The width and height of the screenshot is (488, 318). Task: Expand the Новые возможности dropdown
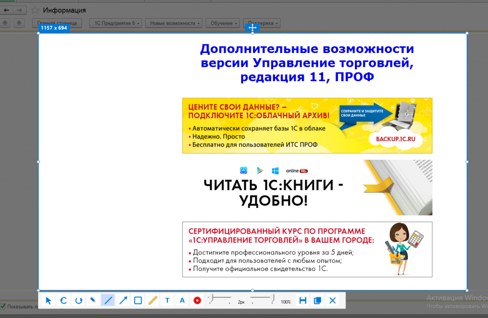(x=174, y=23)
